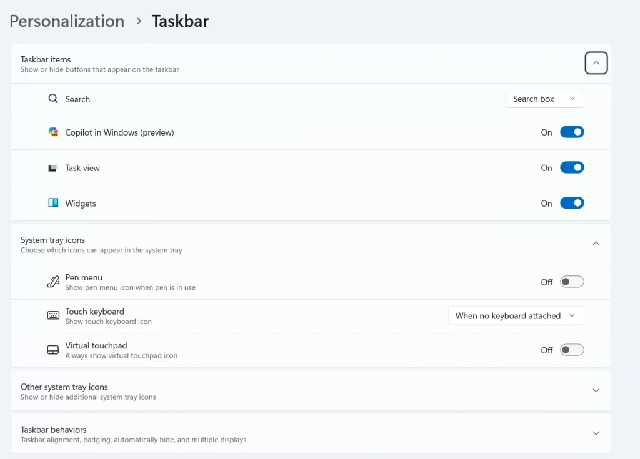The height and width of the screenshot is (459, 640).
Task: Click the Search magnifier icon
Action: pyautogui.click(x=53, y=99)
